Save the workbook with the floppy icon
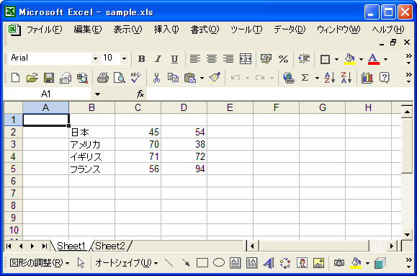The image size is (417, 276). (49, 78)
